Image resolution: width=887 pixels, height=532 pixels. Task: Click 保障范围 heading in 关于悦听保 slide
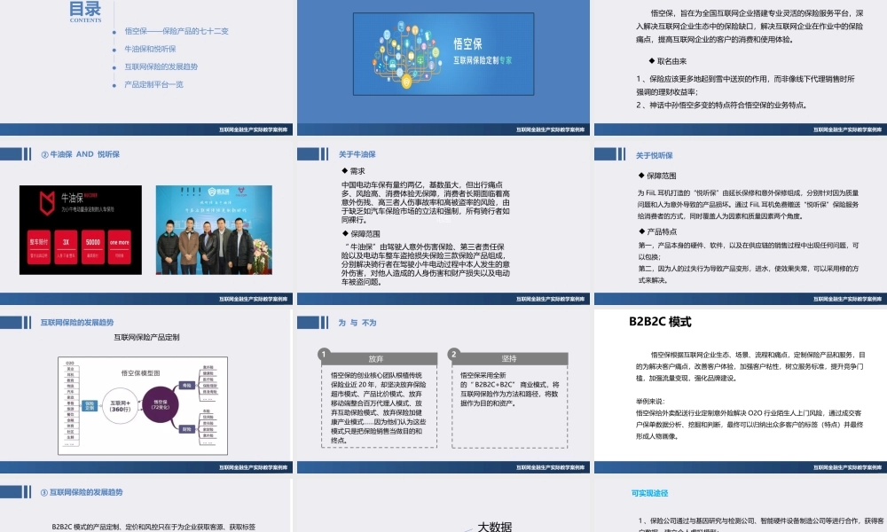[x=657, y=176]
